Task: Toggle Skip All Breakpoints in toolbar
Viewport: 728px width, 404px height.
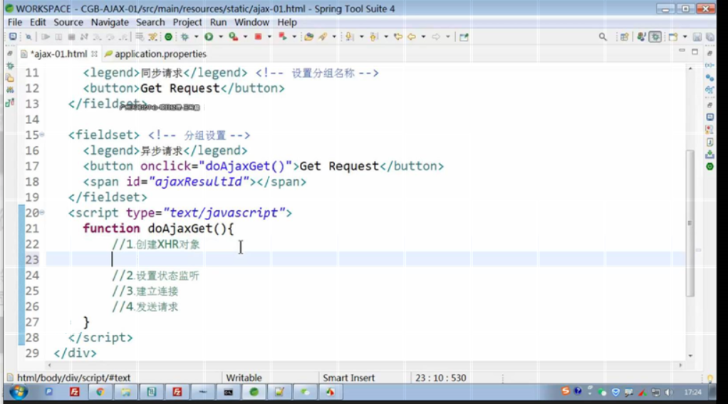Action: coord(28,36)
